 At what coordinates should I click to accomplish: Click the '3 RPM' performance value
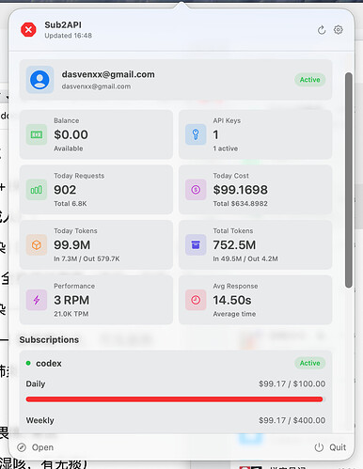[x=71, y=300]
